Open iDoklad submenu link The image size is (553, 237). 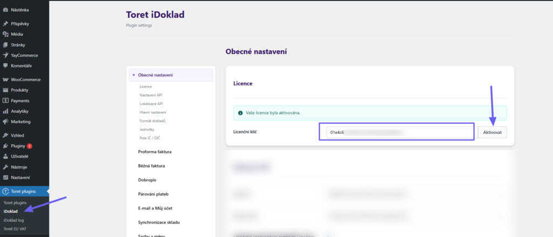click(11, 211)
